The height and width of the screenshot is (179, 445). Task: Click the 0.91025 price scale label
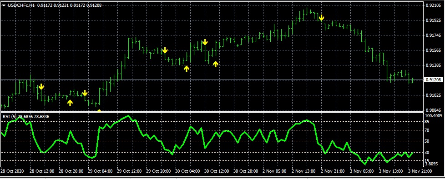433,95
